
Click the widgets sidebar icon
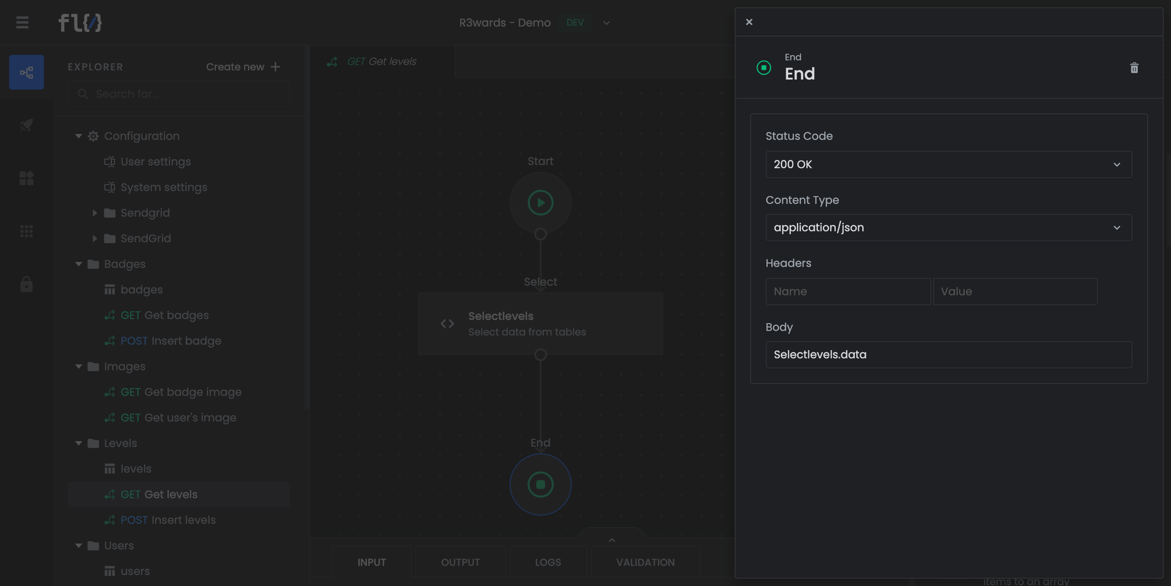(27, 178)
